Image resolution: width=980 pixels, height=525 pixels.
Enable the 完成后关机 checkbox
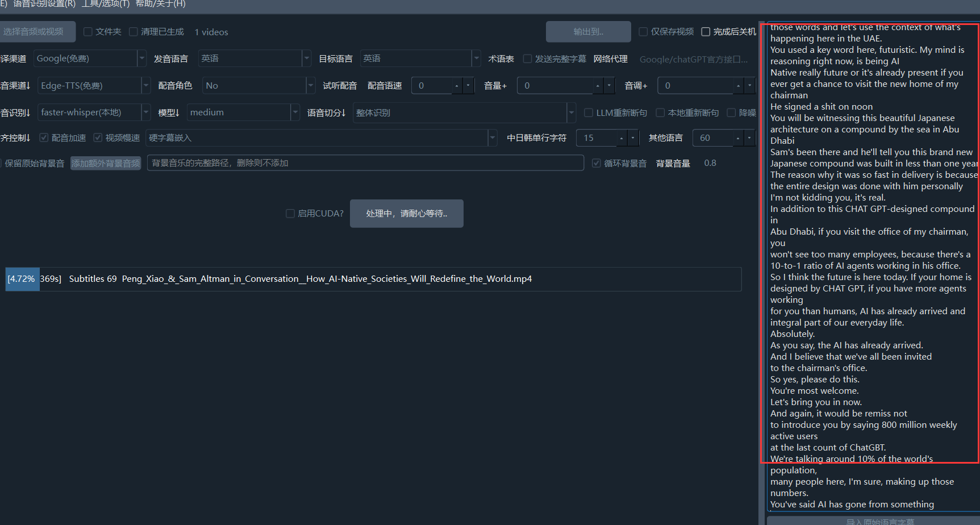[706, 32]
